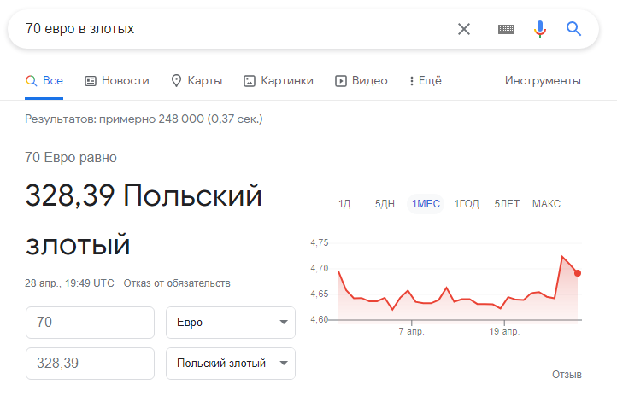Open the Новости results tab

(x=117, y=80)
